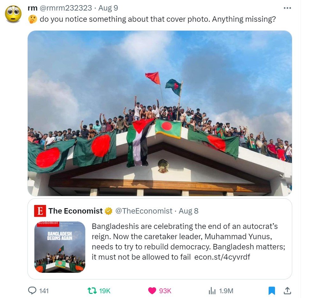Open The Economist's red E logo avatar
Screen dimensions: 312x298
(x=40, y=211)
